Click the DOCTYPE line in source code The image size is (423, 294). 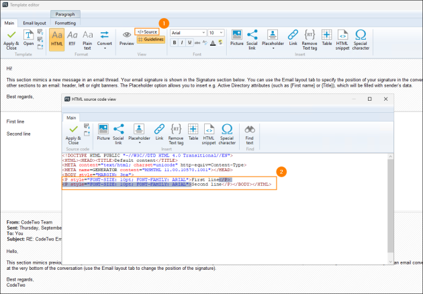point(147,156)
